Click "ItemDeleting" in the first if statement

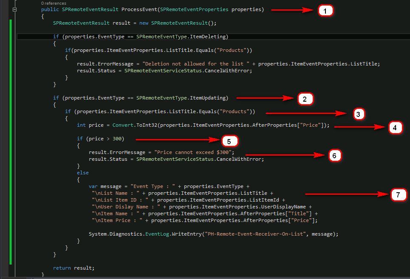pyautogui.click(x=208, y=37)
